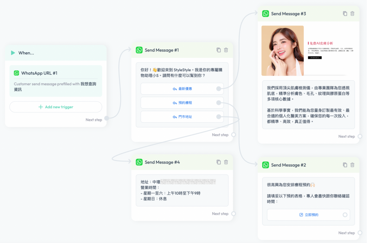Image resolution: width=367 pixels, height=243 pixels.
Task: Click the 門市地址 quick reply button
Action: point(182,117)
